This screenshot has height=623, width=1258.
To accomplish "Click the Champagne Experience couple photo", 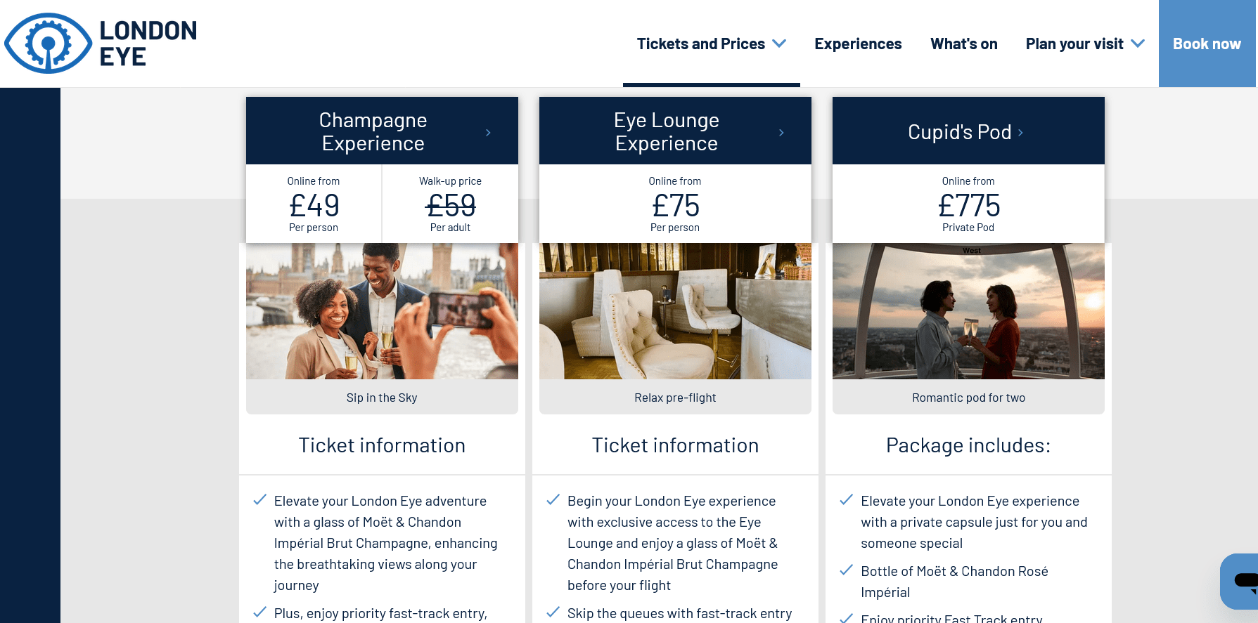I will (382, 310).
